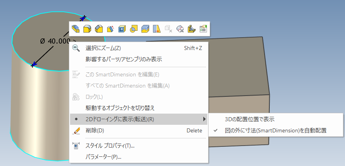Select 3Dの配置位置で表示 option
Viewport: 345px width, 166px height.
point(276,119)
